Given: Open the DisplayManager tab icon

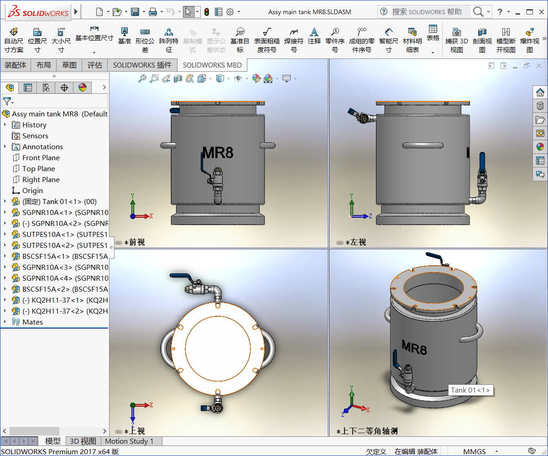Looking at the screenshot, I should [x=83, y=87].
